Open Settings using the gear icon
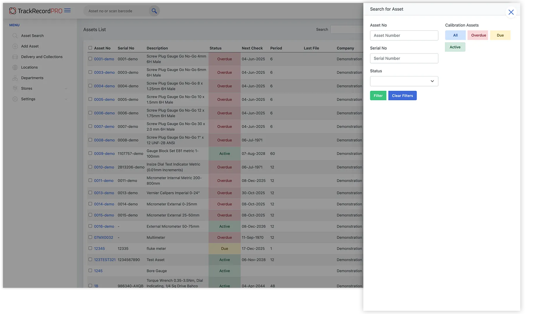Image resolution: width=559 pixels, height=314 pixels. coord(15,99)
